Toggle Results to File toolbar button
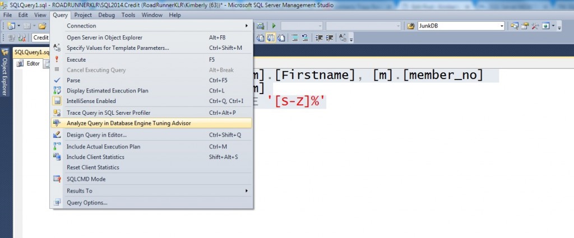 click(x=281, y=38)
